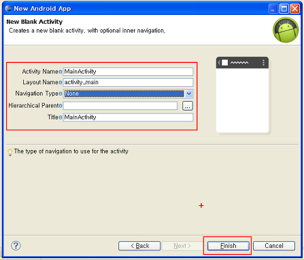Viewport: 304px width, 260px height.
Task: Click the activity preview thumbnail
Action: [x=242, y=94]
